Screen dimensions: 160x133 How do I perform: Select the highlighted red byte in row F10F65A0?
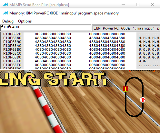pyautogui.click(x=122, y=46)
